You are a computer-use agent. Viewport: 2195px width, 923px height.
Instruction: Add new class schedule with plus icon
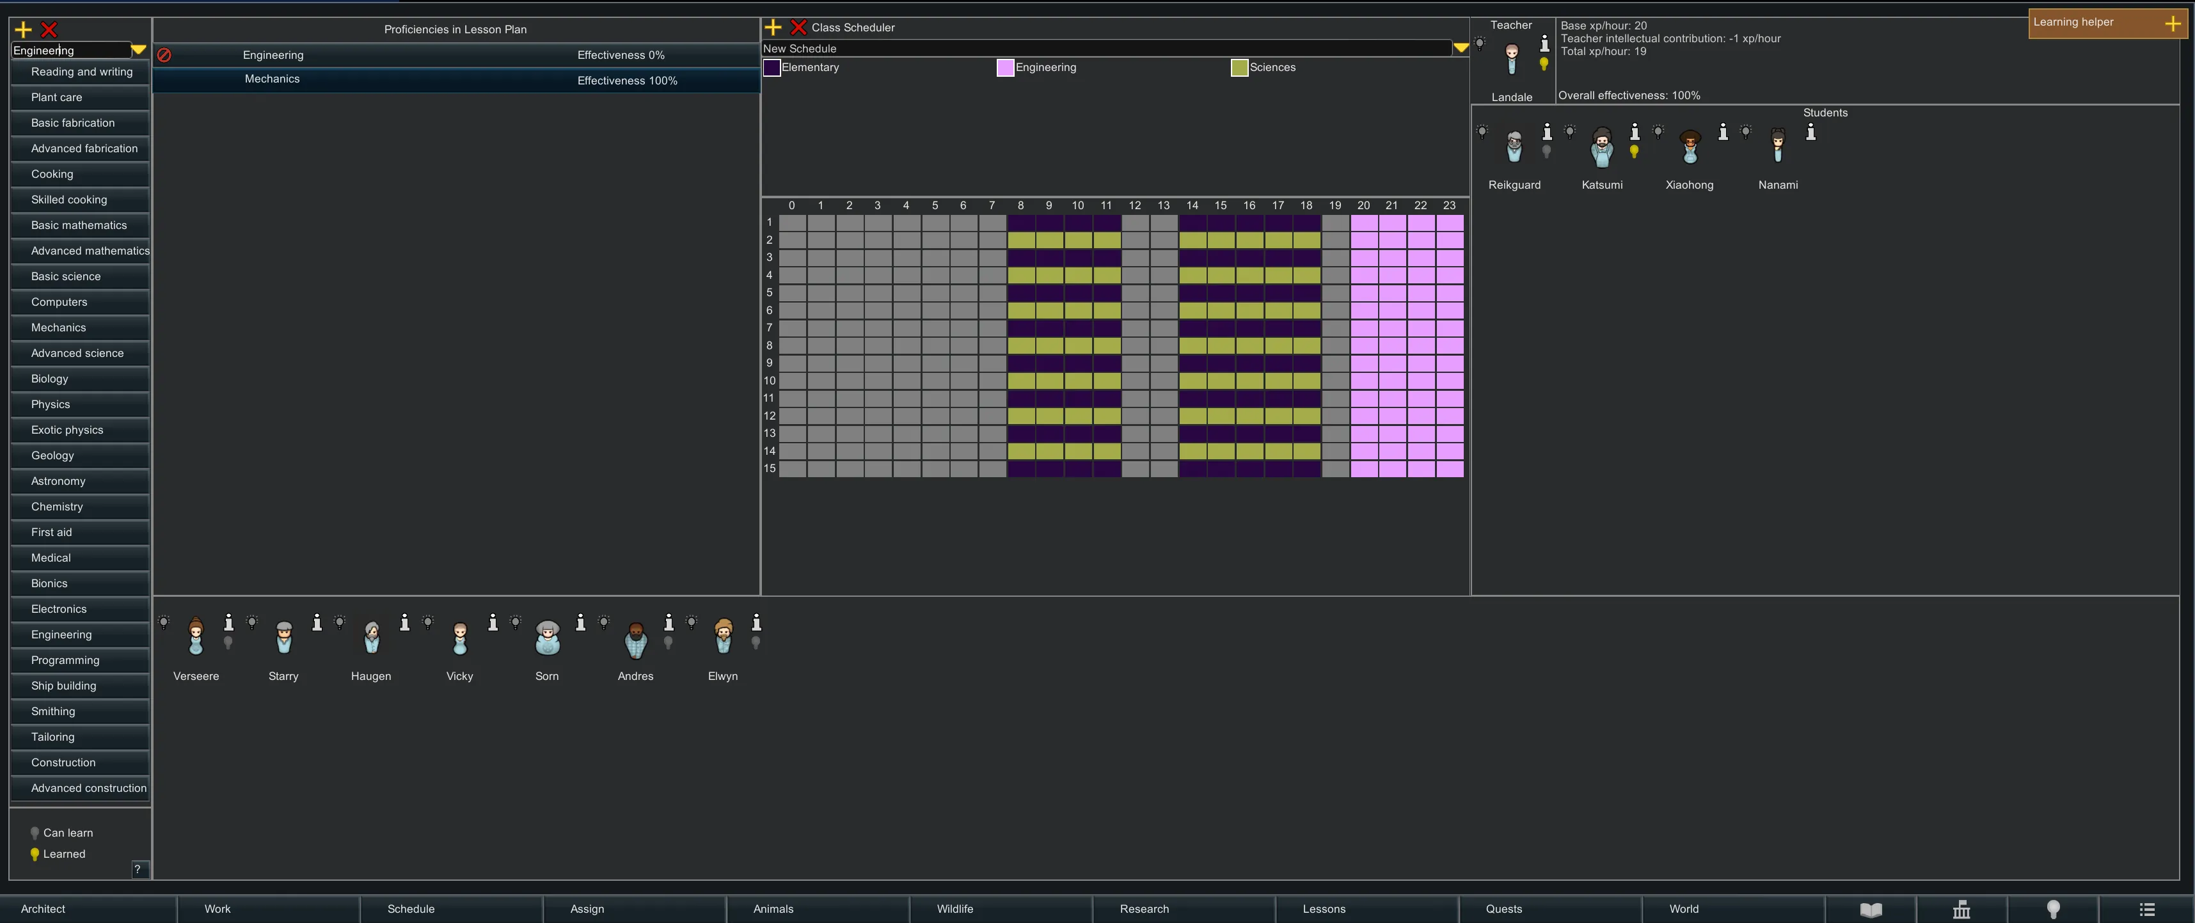[x=773, y=28]
